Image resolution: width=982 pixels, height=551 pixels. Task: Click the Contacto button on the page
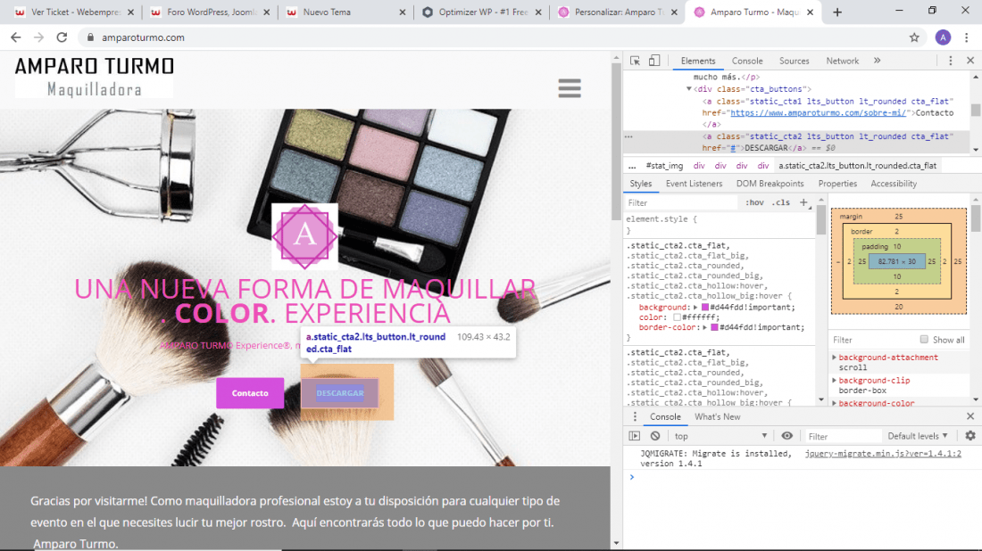coord(250,393)
